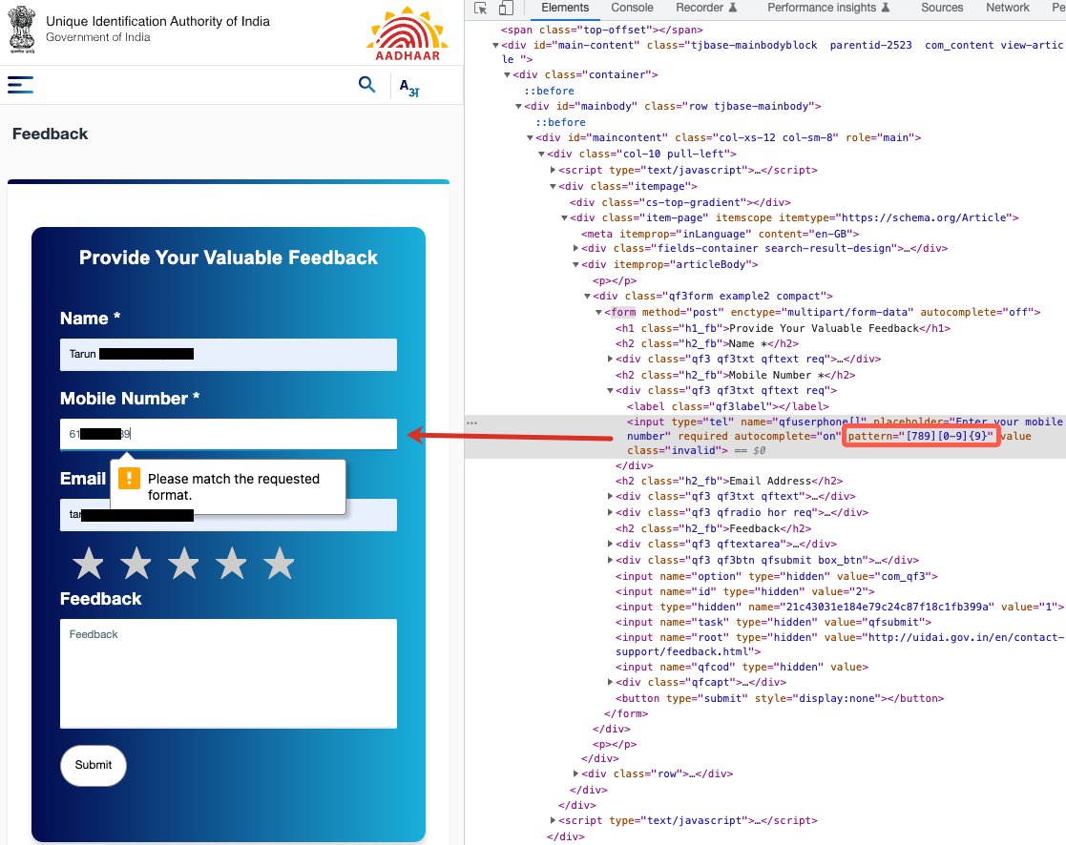Viewport: 1066px width, 845px height.
Task: Select the h1 h1_fb element line
Action: click(x=784, y=329)
